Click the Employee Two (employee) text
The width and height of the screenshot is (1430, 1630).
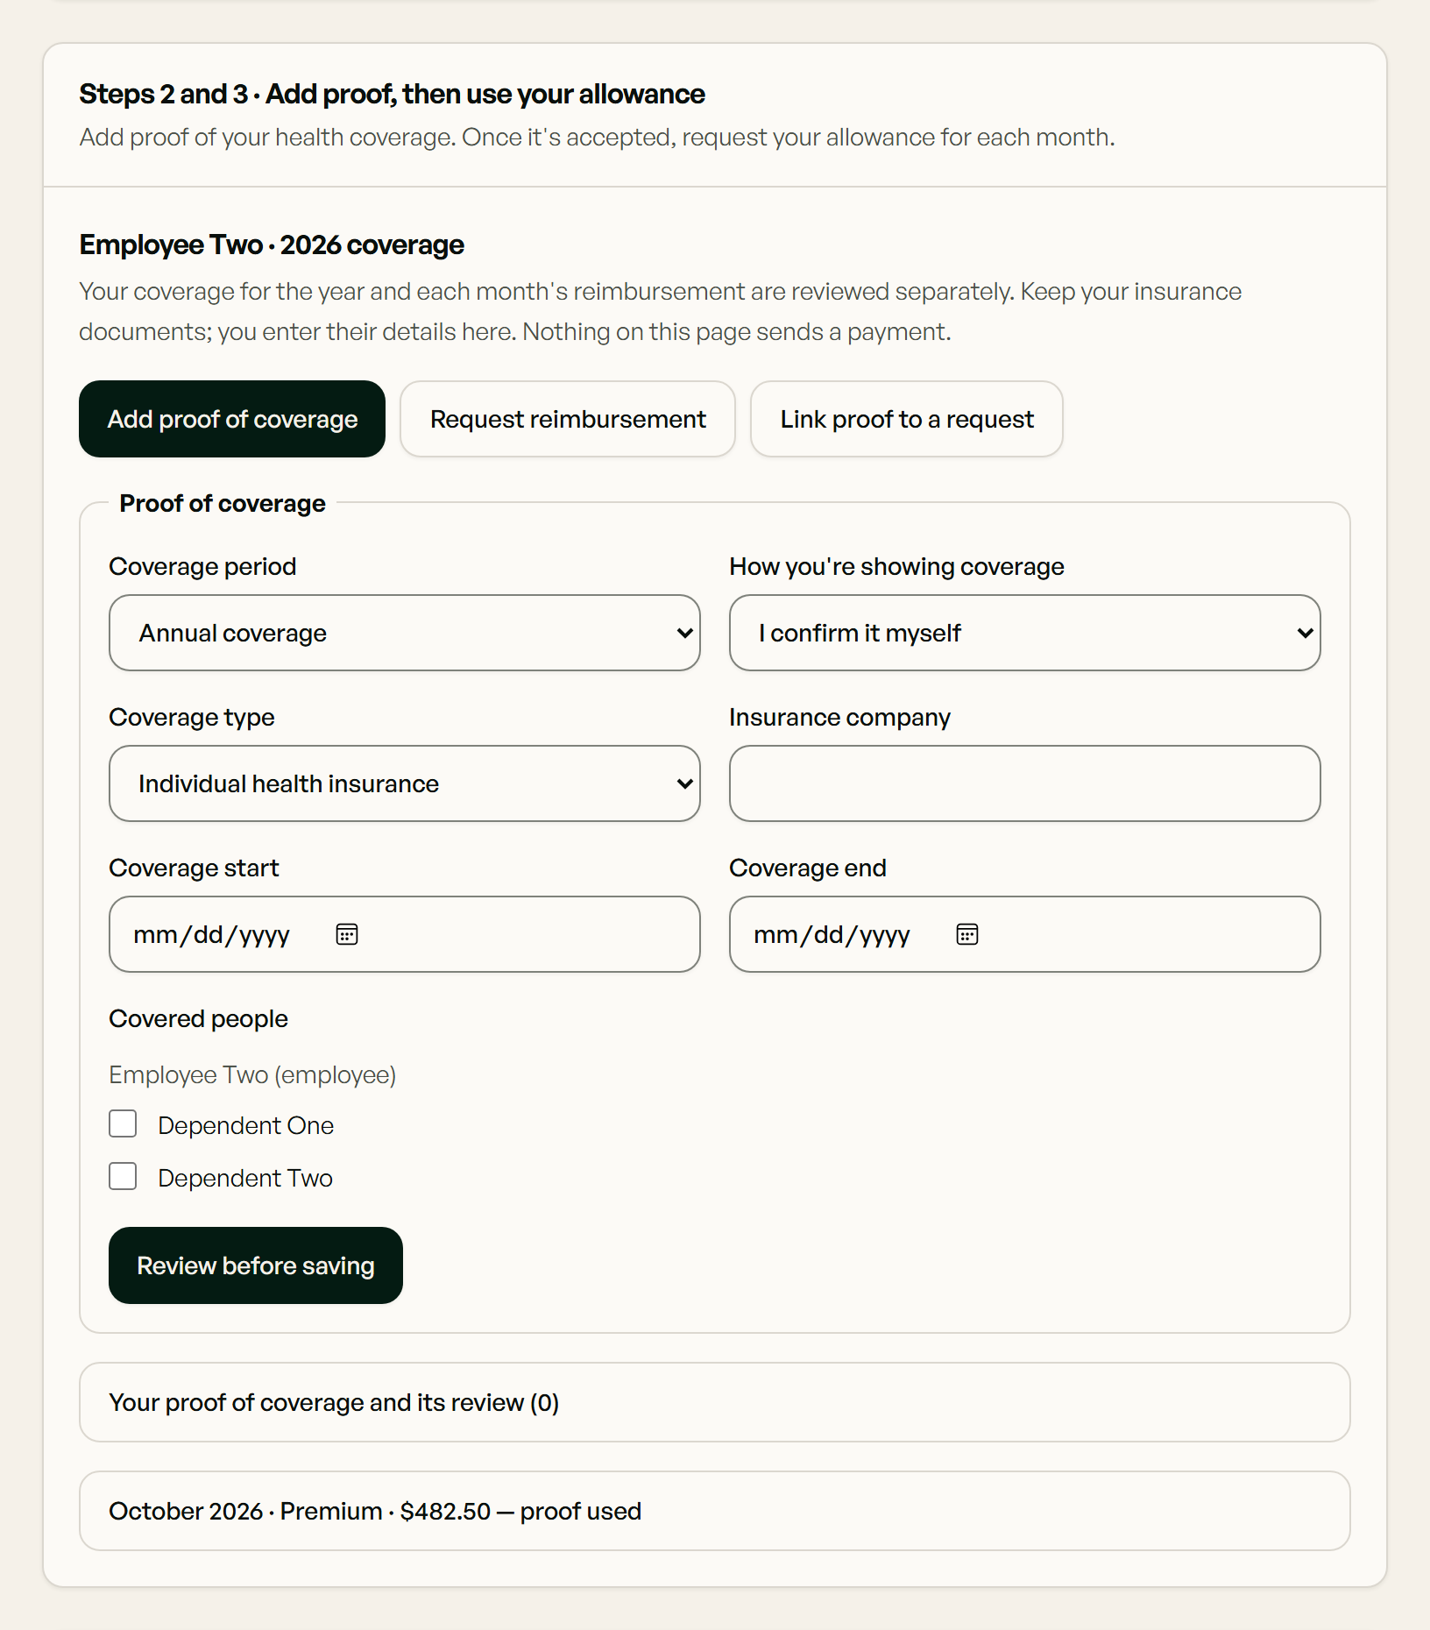click(x=252, y=1074)
